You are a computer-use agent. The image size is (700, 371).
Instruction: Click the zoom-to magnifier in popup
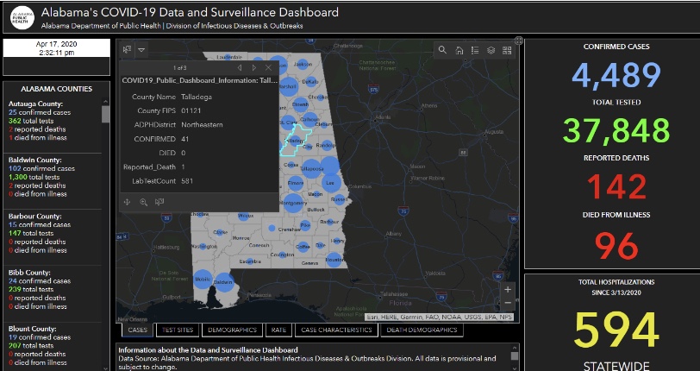click(143, 202)
